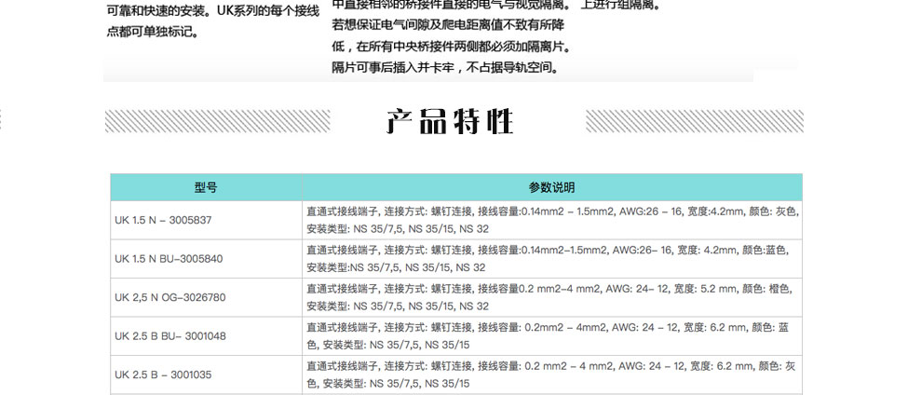908x395 pixels.
Task: Click the paragraph about UK系列 接线点 marking
Action: pos(212,20)
